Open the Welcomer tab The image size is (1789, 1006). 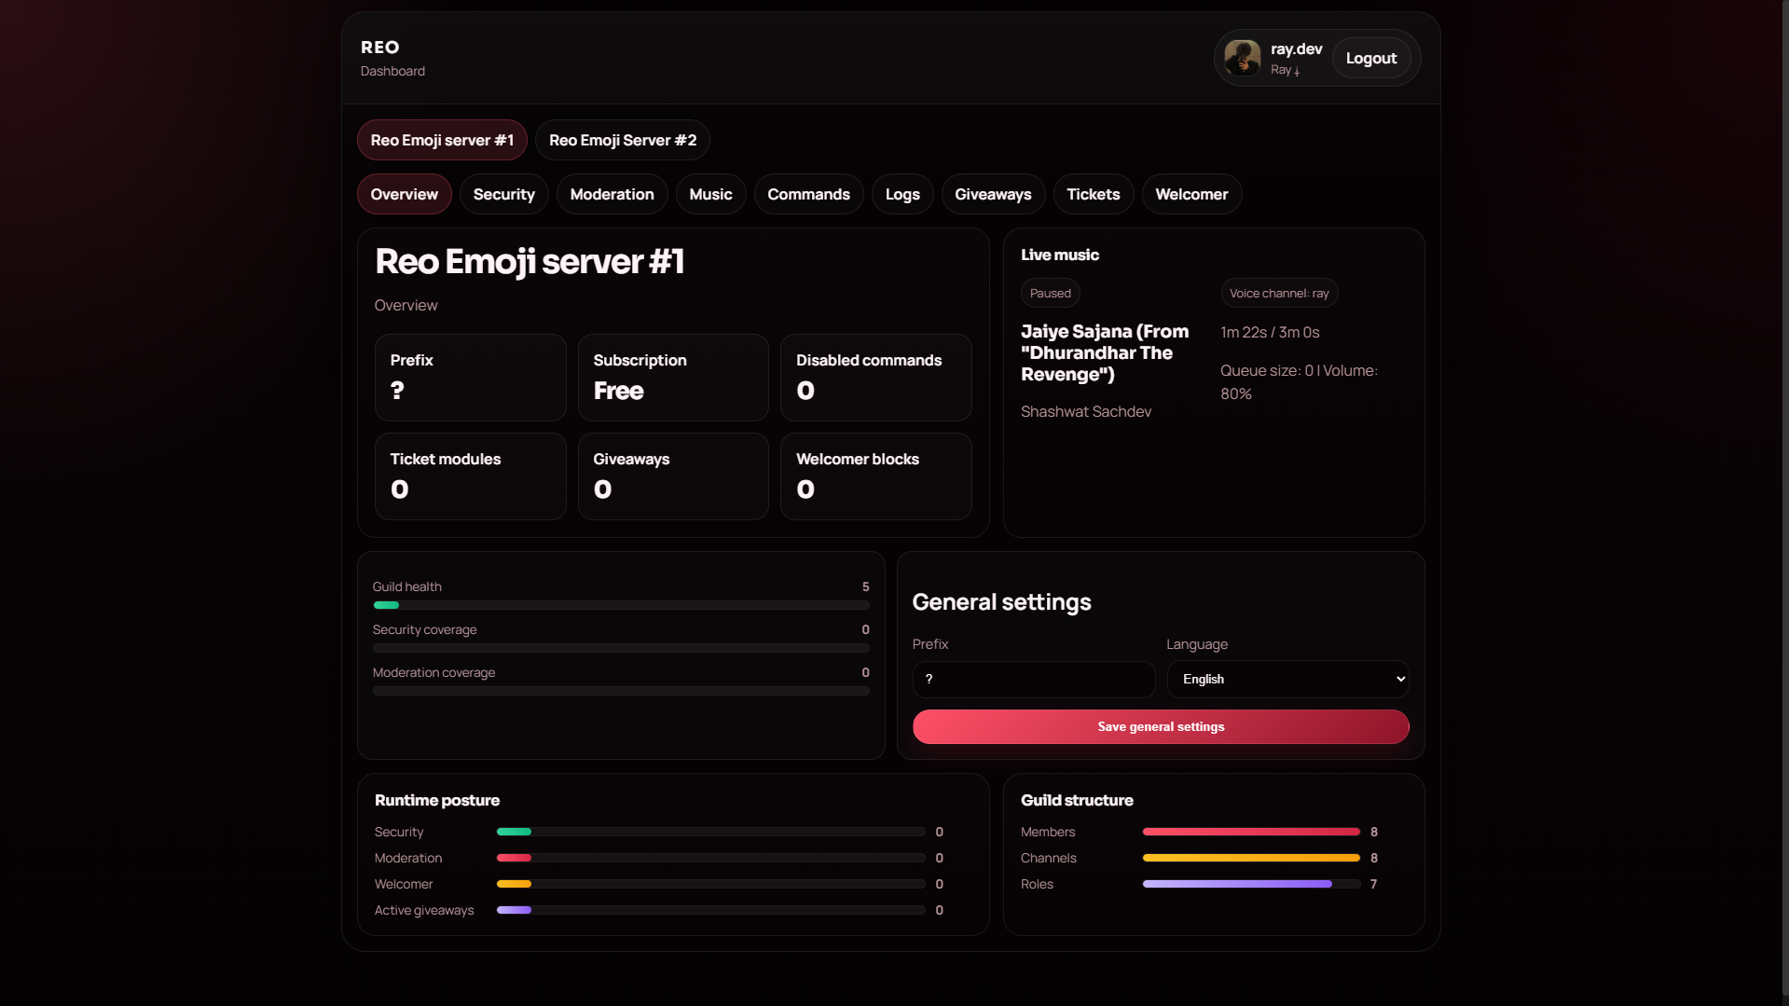(1191, 194)
